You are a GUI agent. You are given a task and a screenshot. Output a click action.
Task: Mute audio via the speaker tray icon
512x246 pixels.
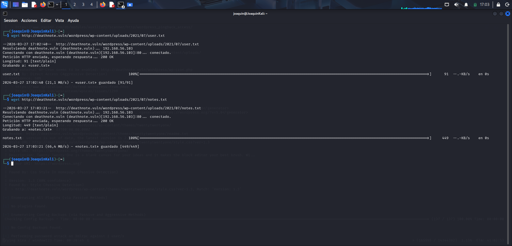coord(457,4)
